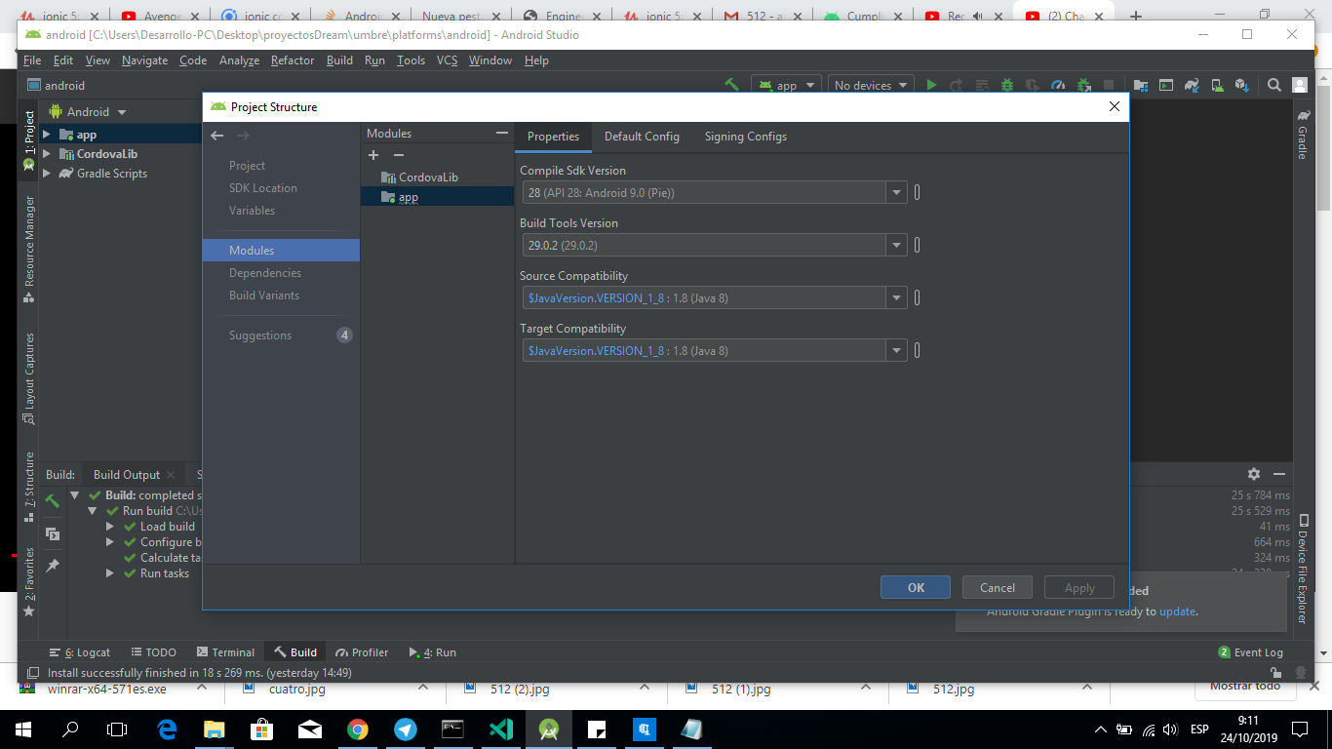The height and width of the screenshot is (749, 1332).
Task: Add a new module with plus icon
Action: 372,155
